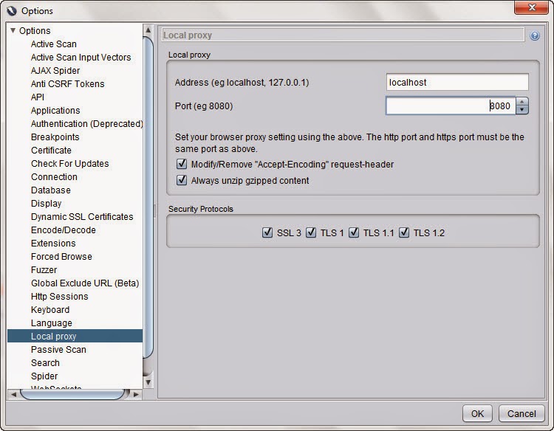Confirm settings with OK
The image size is (554, 431).
point(477,413)
